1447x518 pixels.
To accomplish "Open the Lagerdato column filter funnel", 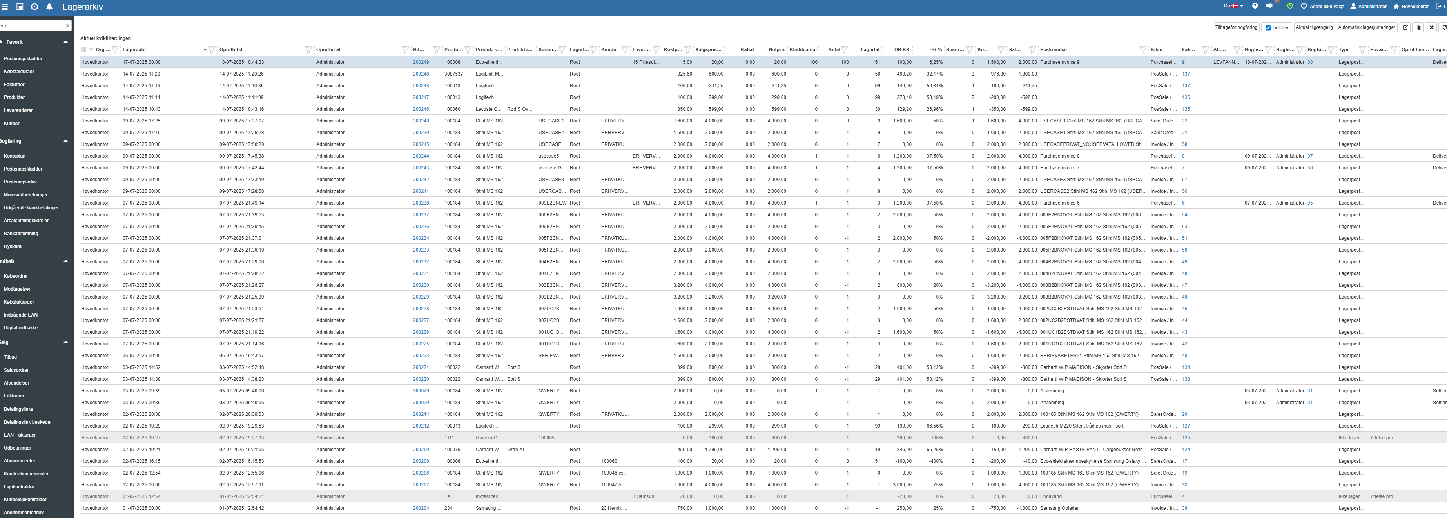I will [x=212, y=50].
